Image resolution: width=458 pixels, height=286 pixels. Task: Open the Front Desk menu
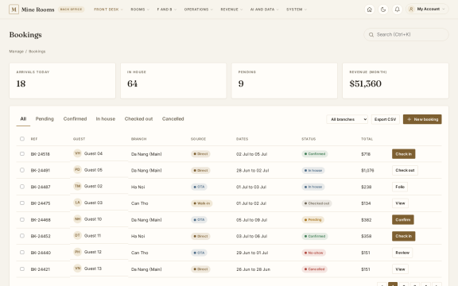click(x=108, y=10)
